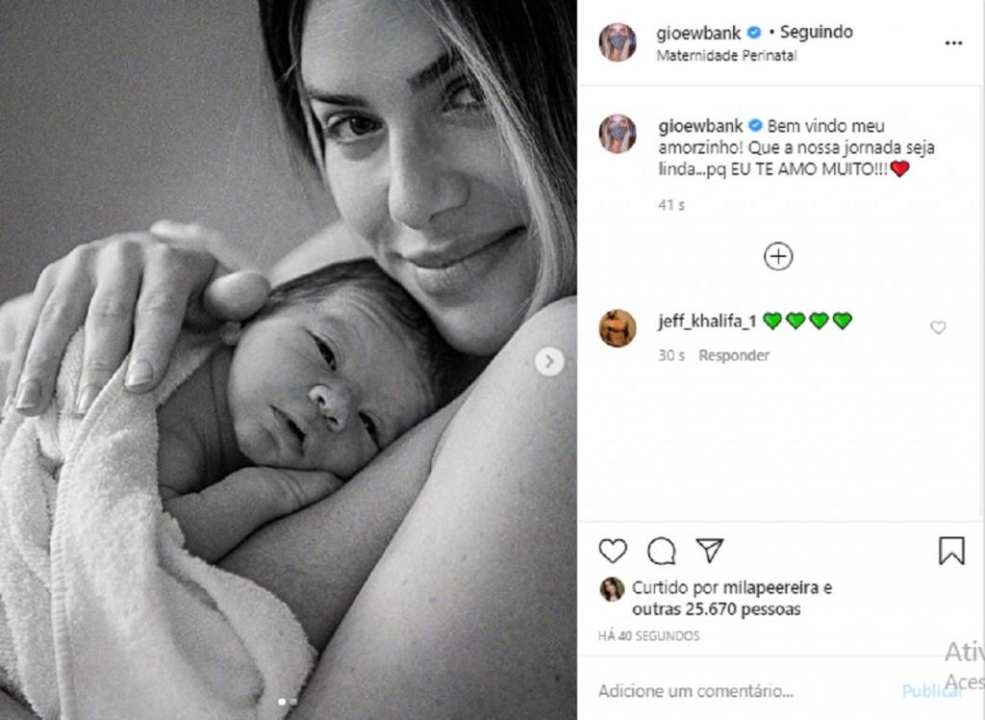The height and width of the screenshot is (720, 985).
Task: Open jeff_khalifa_1 profile avatar
Action: 618,328
